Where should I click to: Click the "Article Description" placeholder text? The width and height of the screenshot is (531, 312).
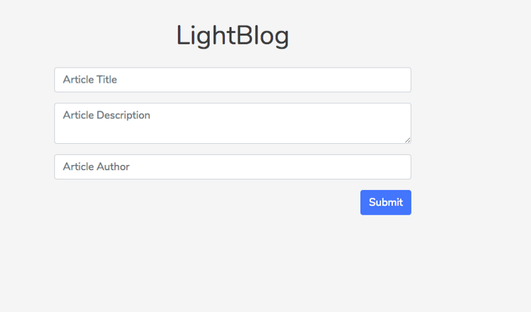106,115
